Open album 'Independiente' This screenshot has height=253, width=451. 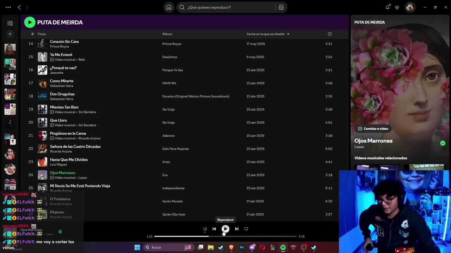click(x=173, y=188)
